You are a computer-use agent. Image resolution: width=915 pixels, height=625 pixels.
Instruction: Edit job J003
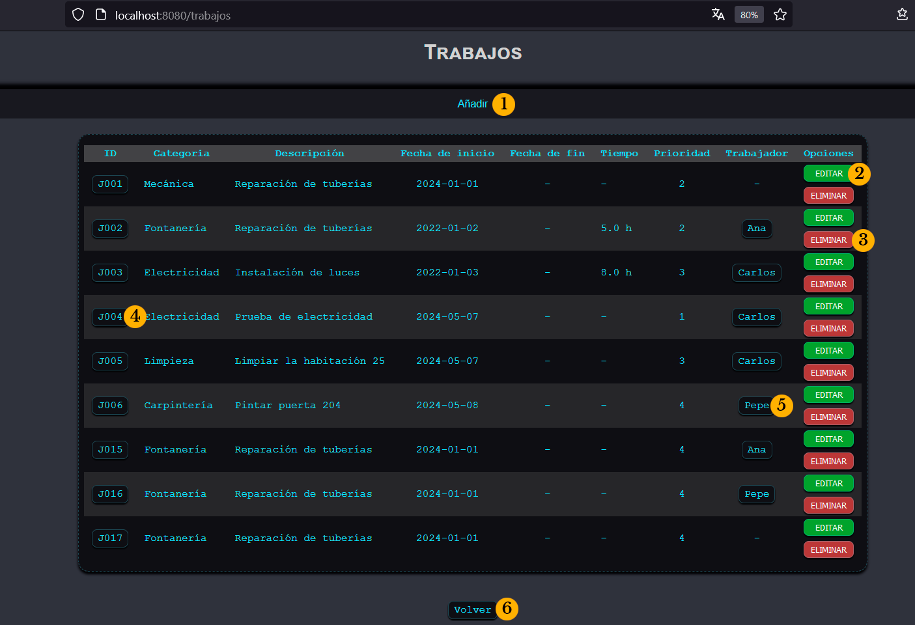click(828, 262)
